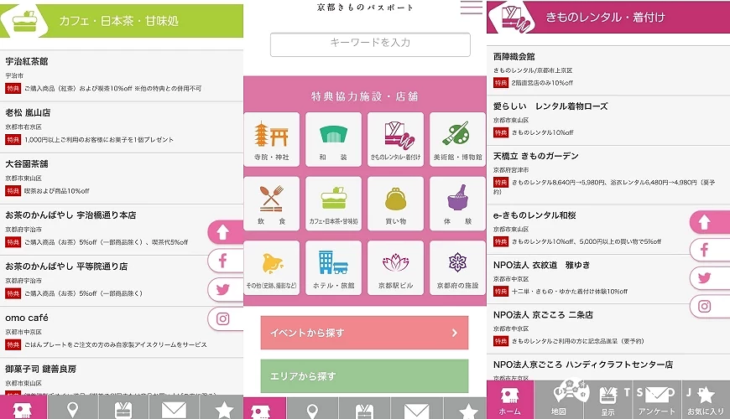
Task: Tap the エリアから探す green button
Action: click(364, 375)
